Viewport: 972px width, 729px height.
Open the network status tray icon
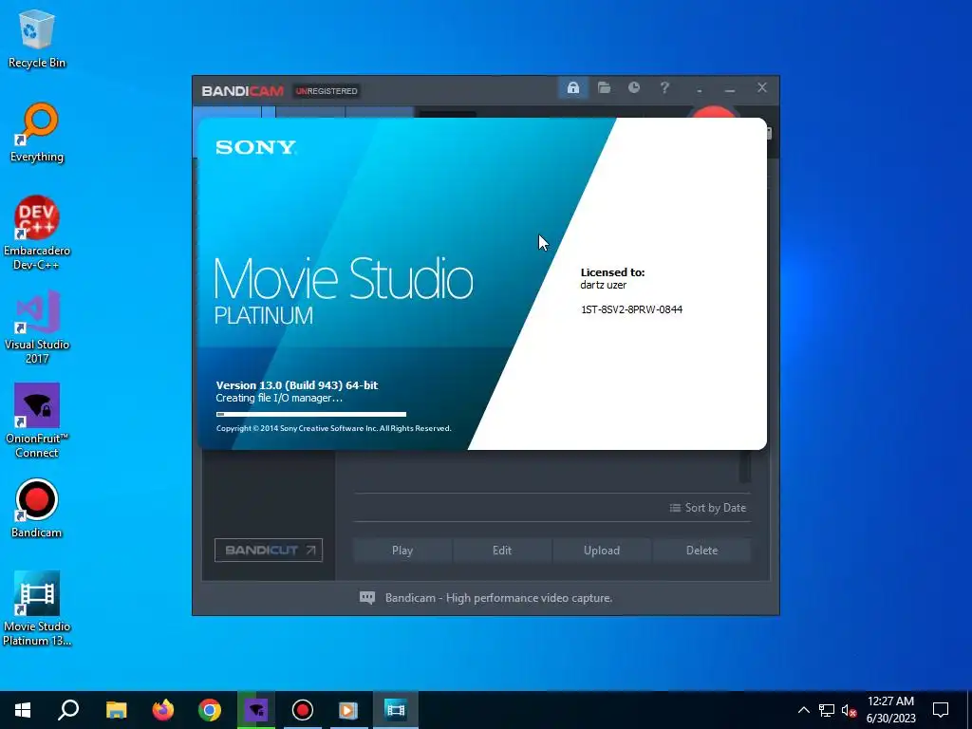click(827, 710)
